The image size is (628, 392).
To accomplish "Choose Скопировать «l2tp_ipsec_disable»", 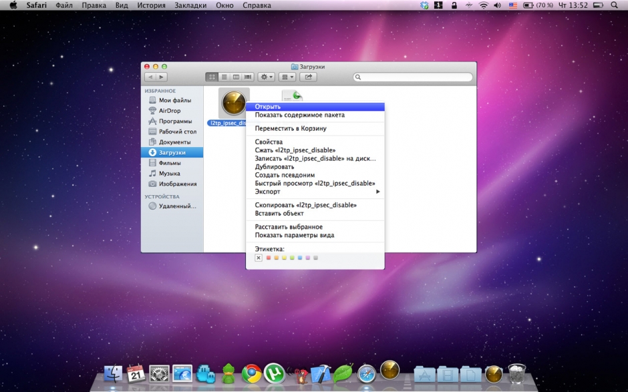I will pyautogui.click(x=315, y=205).
